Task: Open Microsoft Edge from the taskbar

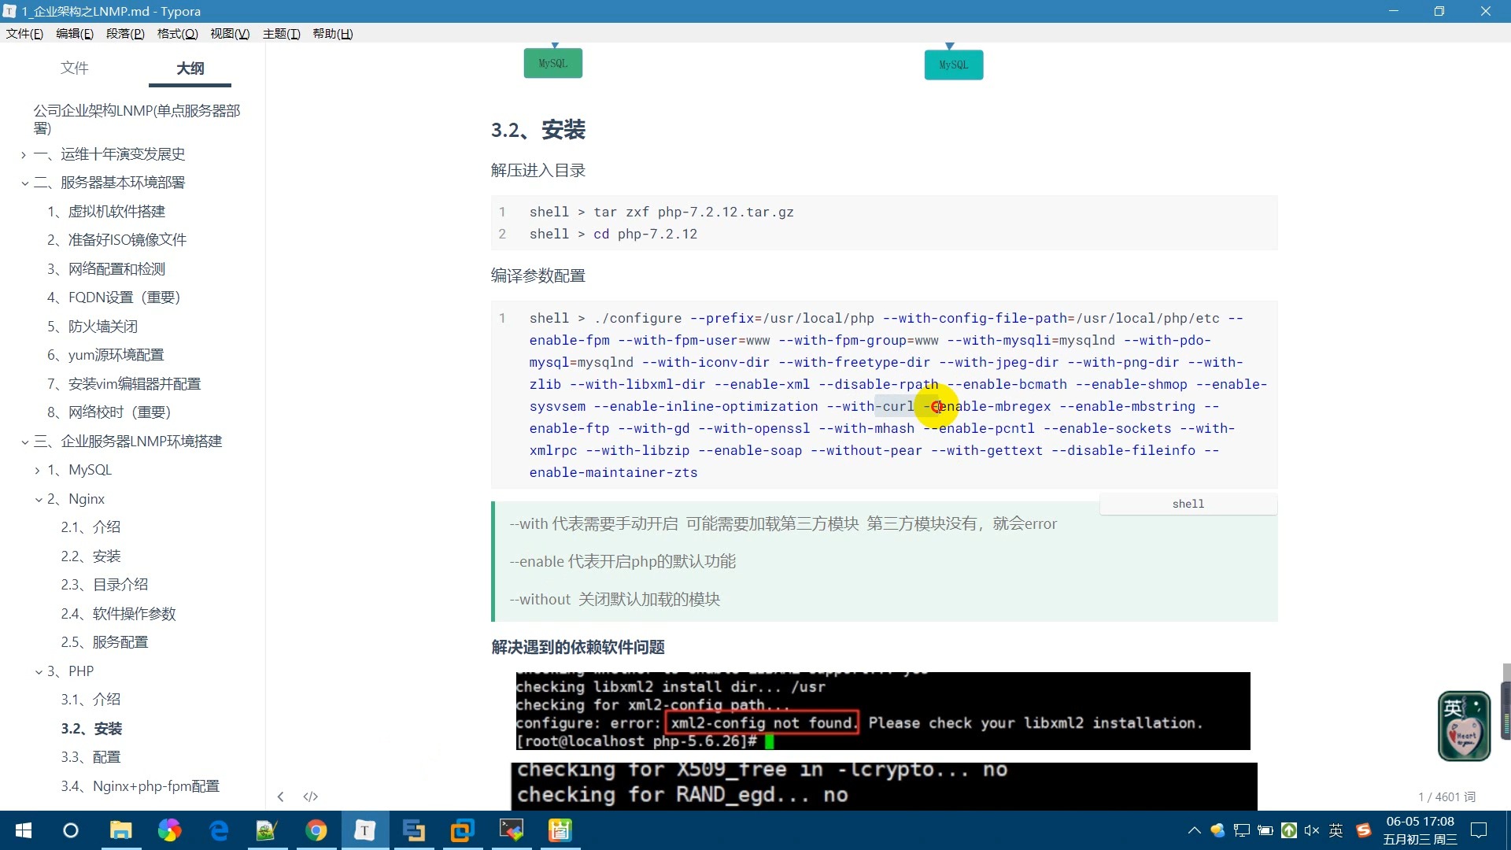Action: pos(218,830)
